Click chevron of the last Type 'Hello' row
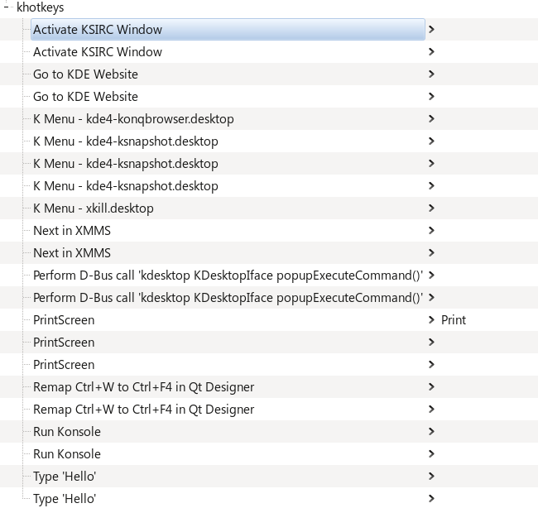 pos(432,499)
